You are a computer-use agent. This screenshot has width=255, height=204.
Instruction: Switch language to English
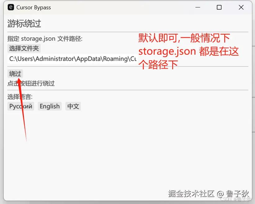49,106
